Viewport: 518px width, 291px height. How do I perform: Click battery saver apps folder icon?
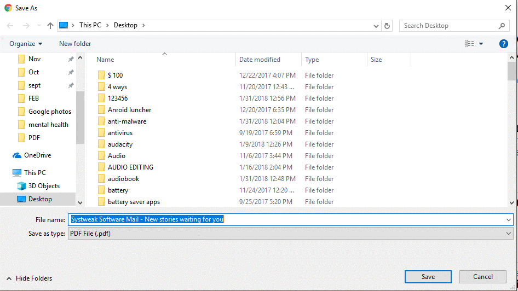(x=101, y=202)
